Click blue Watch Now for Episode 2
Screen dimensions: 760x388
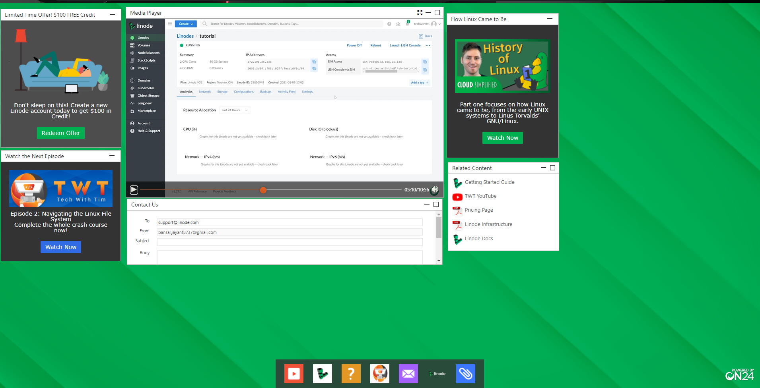click(x=61, y=247)
